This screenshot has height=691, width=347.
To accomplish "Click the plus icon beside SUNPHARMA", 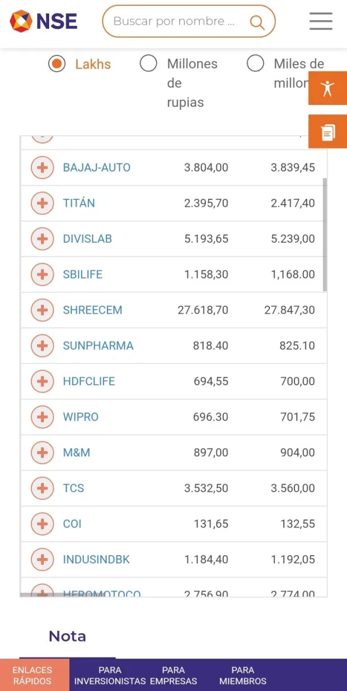I will (42, 346).
